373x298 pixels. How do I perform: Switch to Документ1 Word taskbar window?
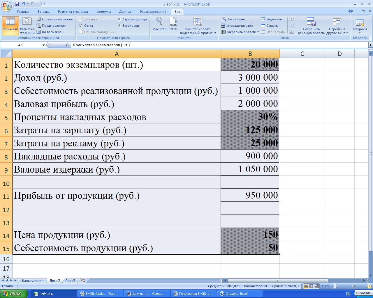coord(147,294)
